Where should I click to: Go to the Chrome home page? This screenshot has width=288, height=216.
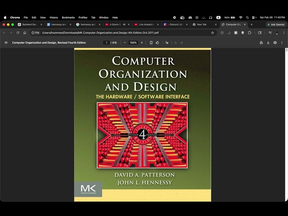[x=25, y=33]
